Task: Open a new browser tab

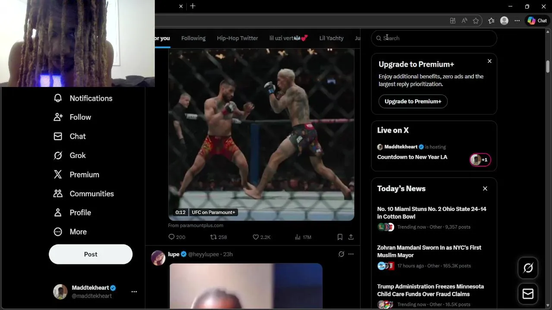Action: tap(193, 6)
